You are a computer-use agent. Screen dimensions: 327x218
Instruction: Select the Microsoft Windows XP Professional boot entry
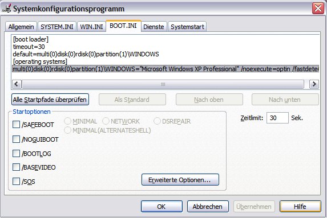point(165,69)
